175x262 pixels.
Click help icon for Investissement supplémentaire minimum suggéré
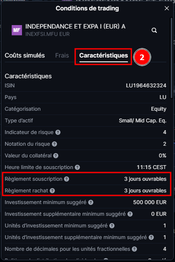coord(130,214)
